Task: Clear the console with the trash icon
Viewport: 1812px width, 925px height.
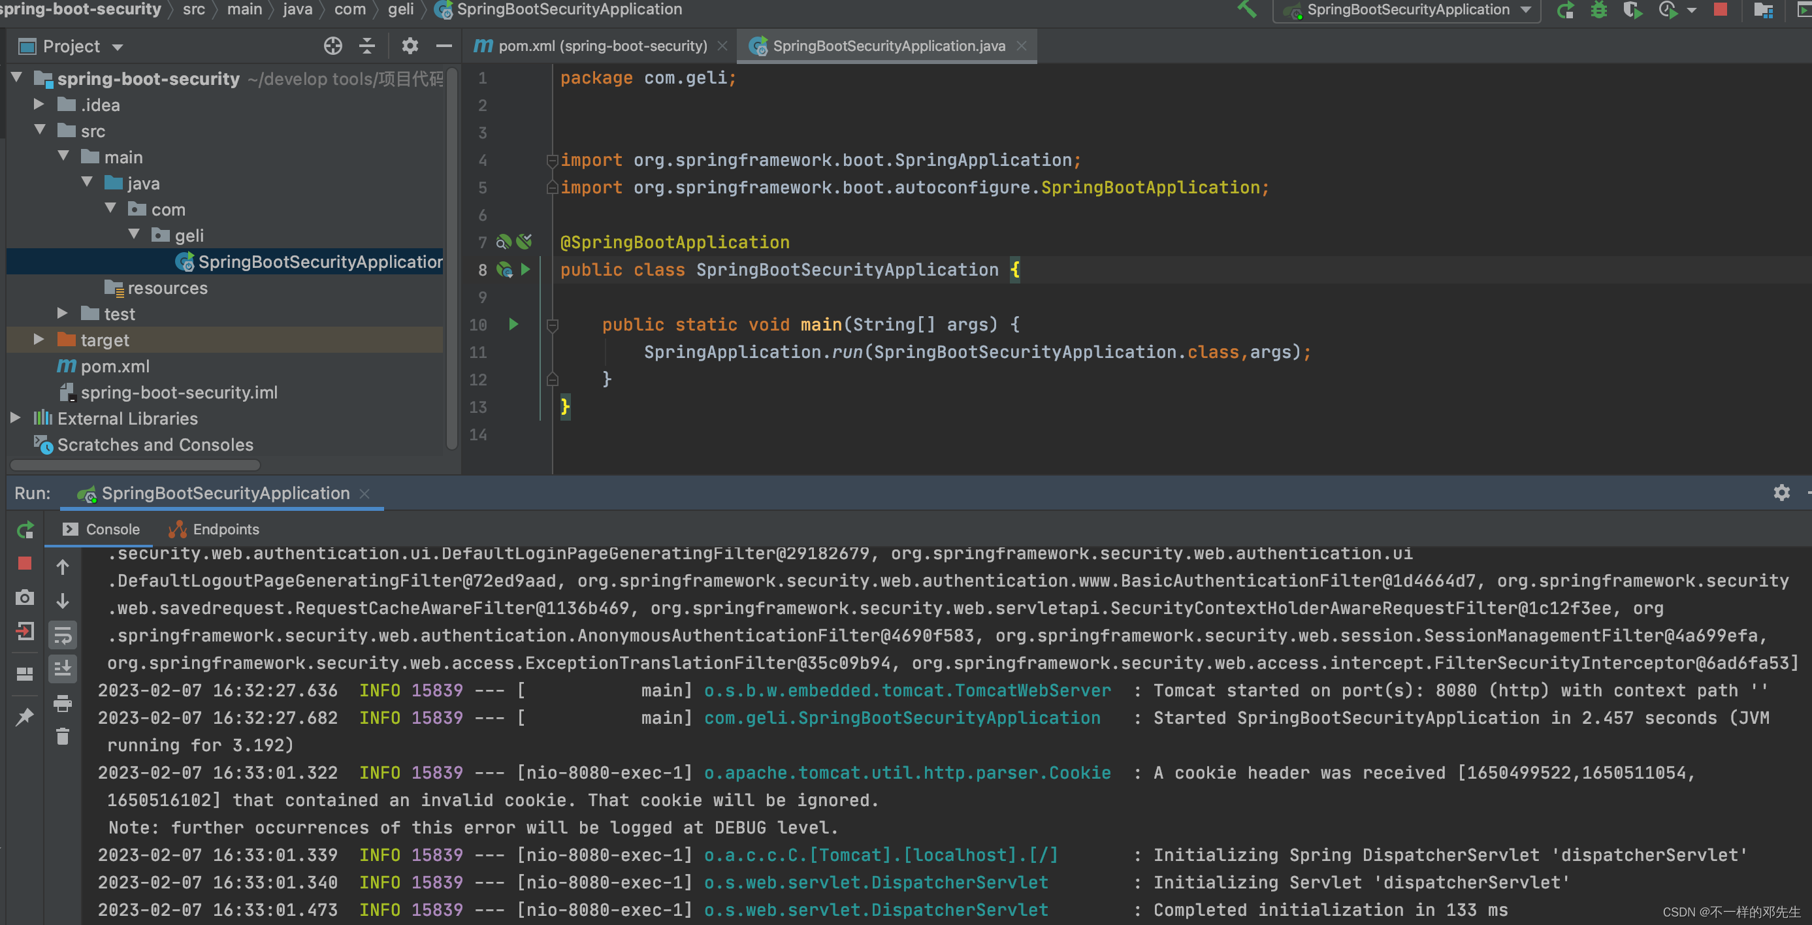Action: [63, 736]
